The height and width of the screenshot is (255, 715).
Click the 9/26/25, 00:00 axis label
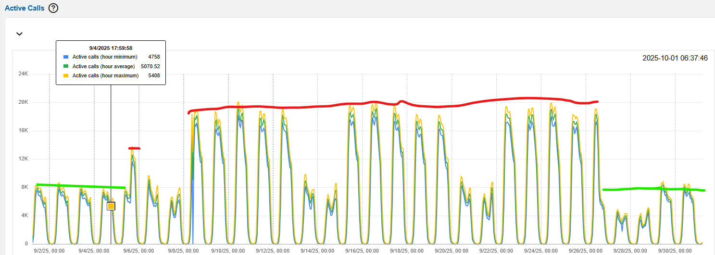[586, 251]
